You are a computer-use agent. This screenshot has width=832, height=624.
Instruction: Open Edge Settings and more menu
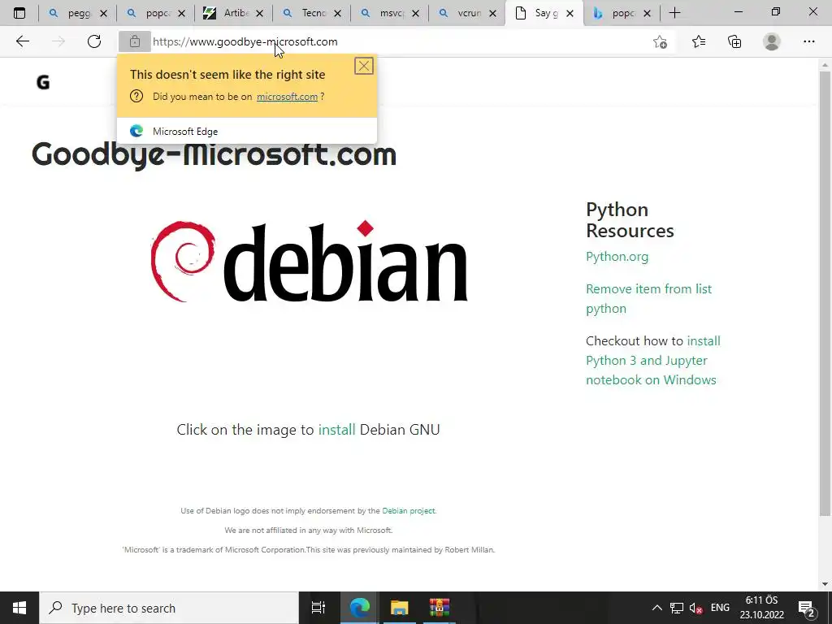click(808, 41)
